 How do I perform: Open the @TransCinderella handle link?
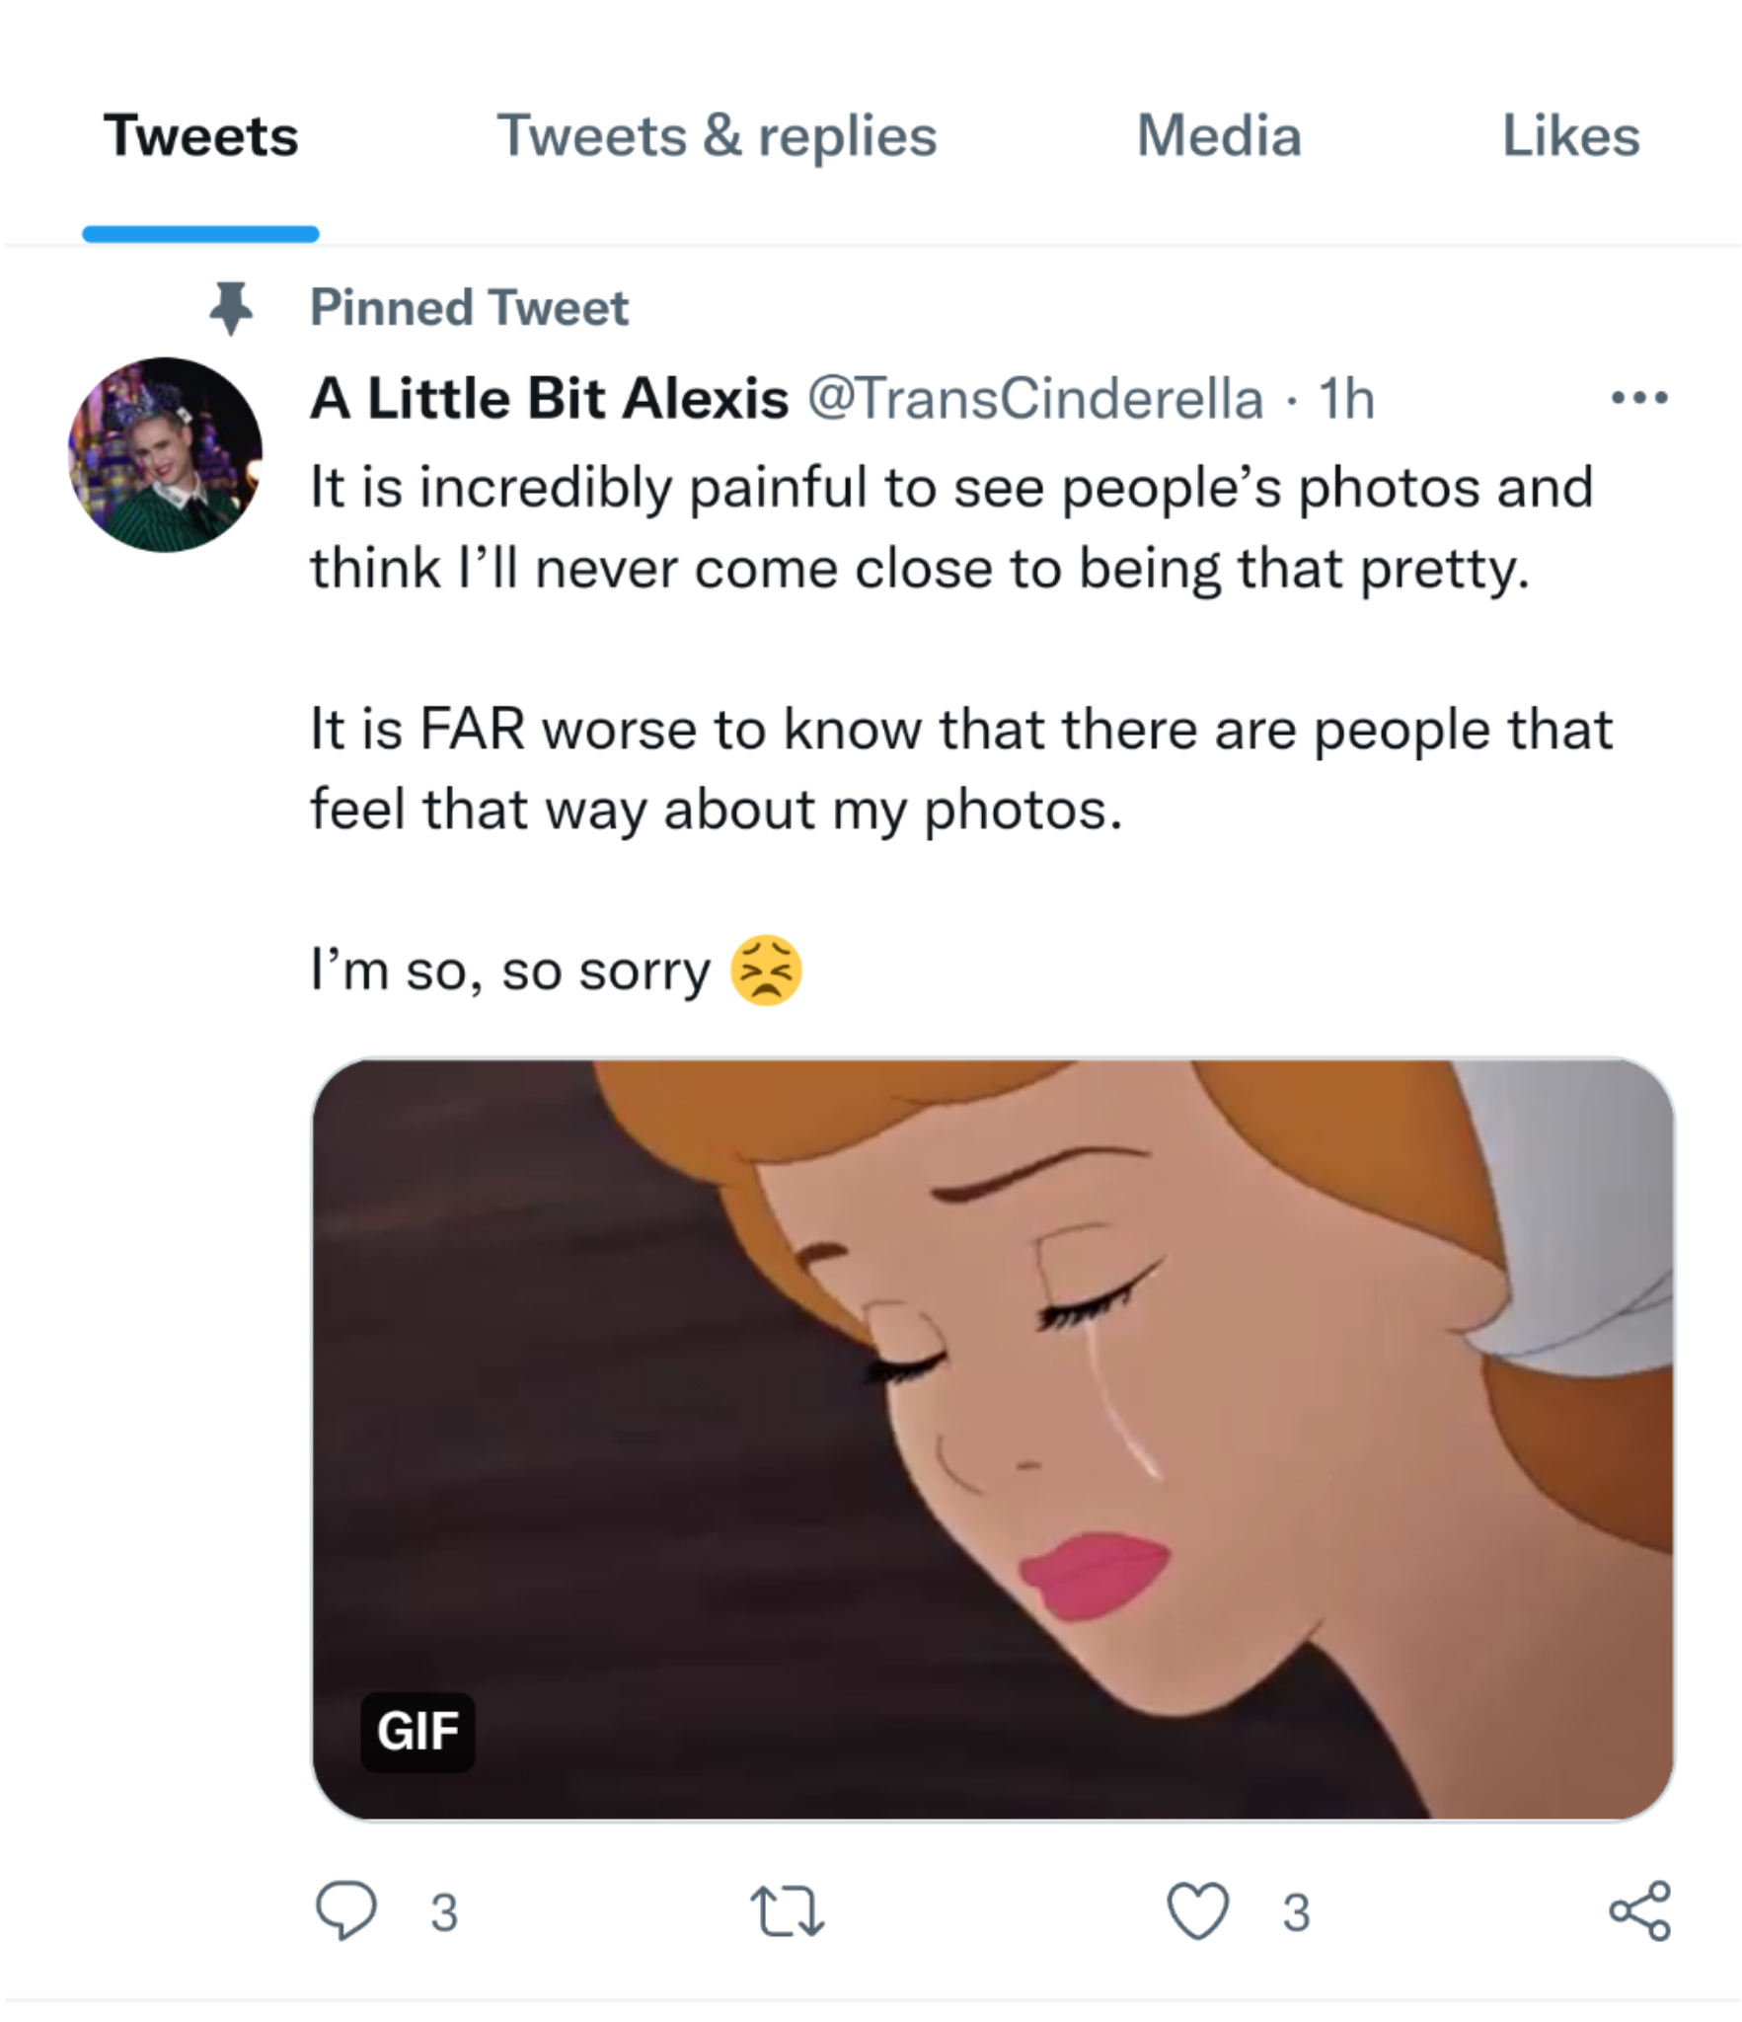pyautogui.click(x=1035, y=398)
